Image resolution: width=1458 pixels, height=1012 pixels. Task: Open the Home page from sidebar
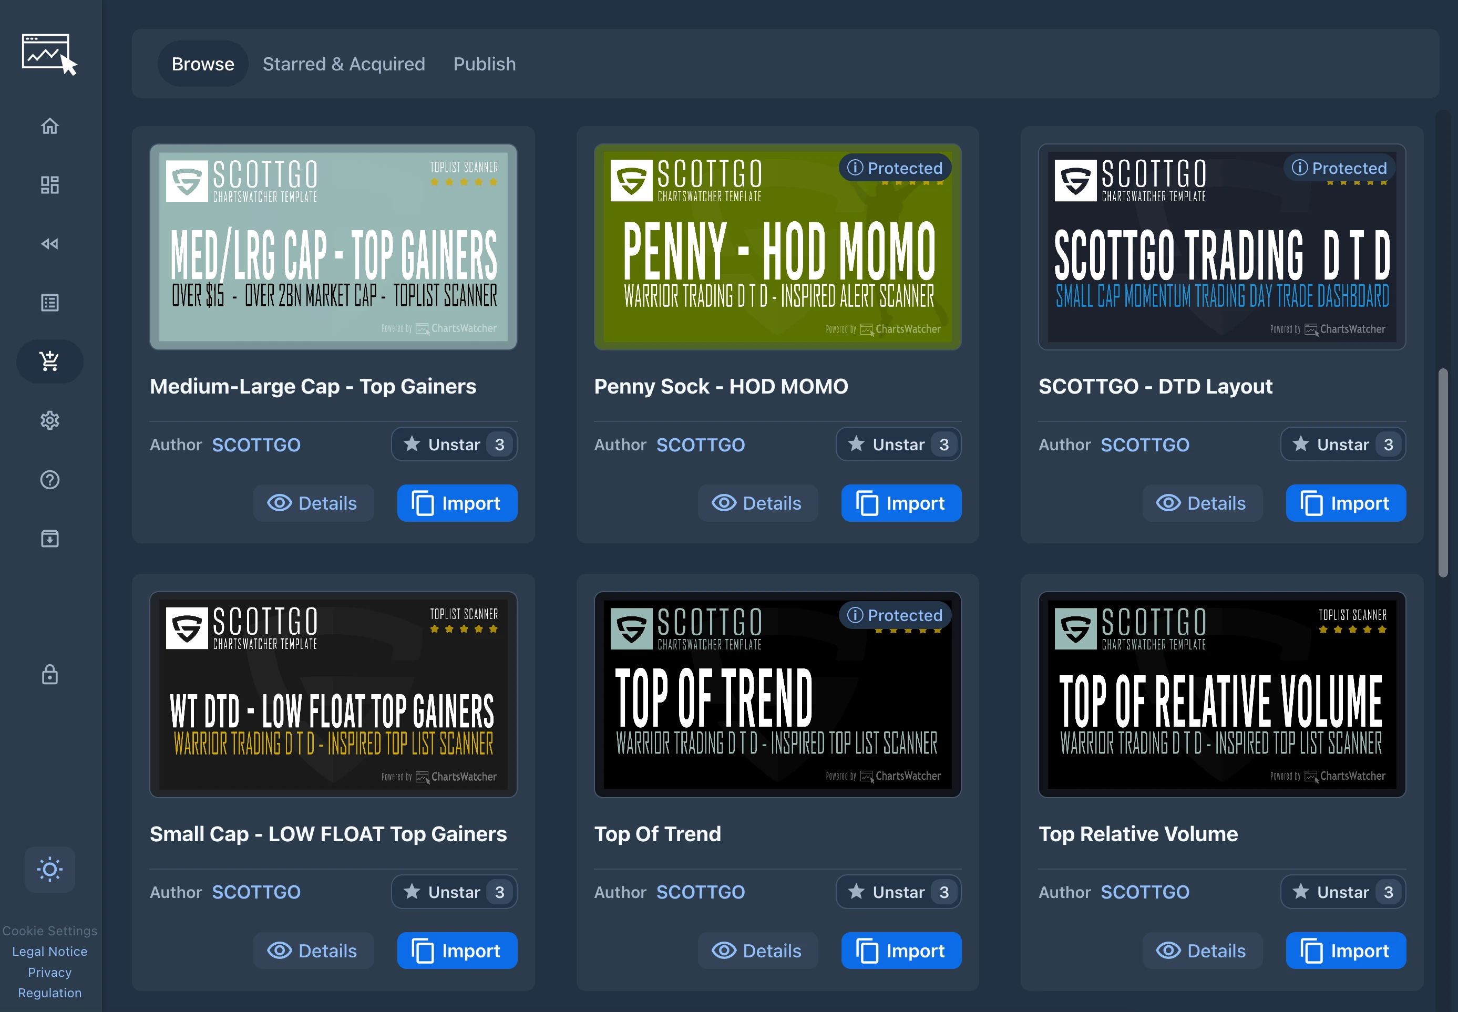pyautogui.click(x=49, y=126)
